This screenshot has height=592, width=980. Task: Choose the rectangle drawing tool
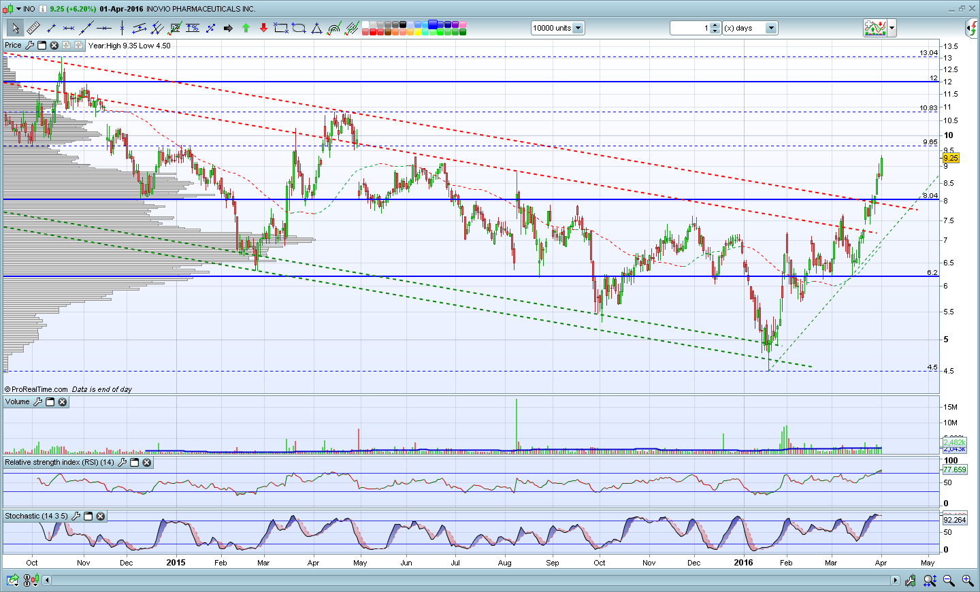(280, 28)
